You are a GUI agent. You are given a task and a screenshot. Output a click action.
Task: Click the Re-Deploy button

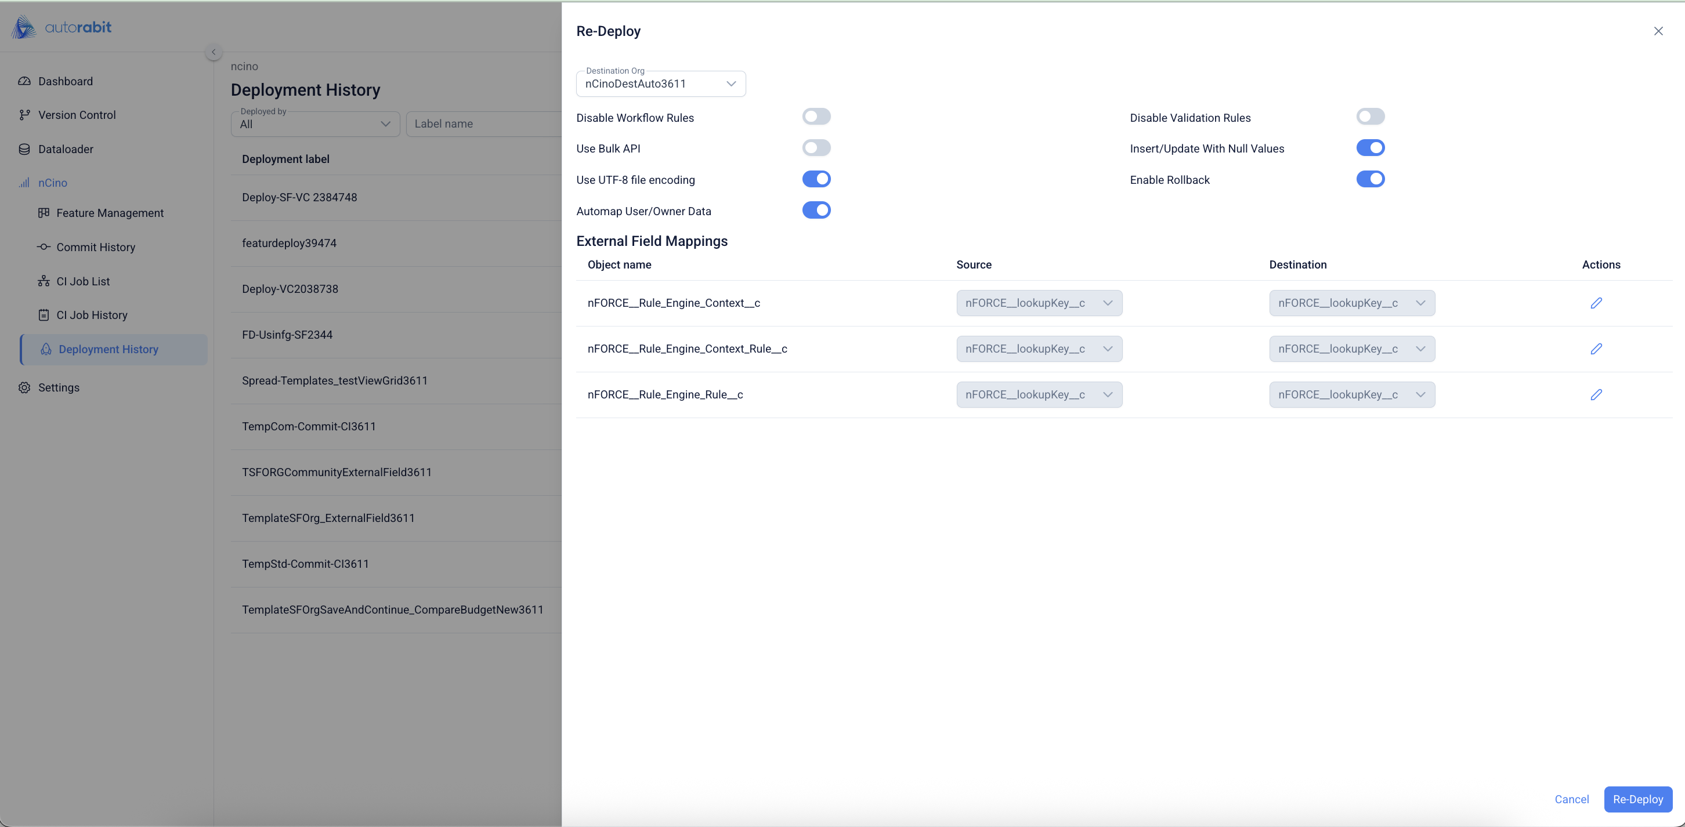tap(1637, 799)
